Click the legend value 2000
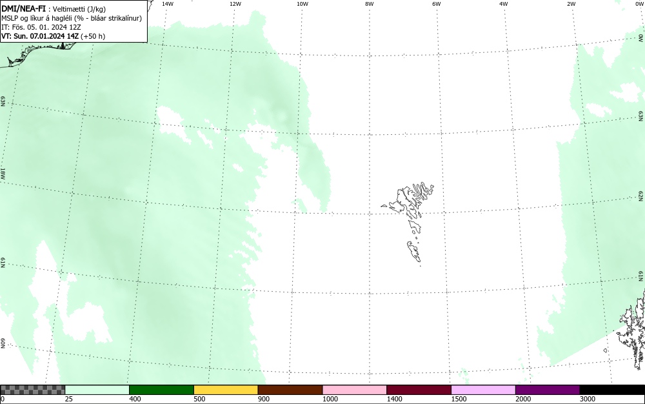The image size is (645, 404). [x=523, y=399]
